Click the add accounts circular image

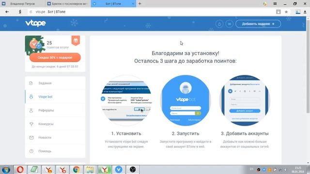tap(245, 101)
